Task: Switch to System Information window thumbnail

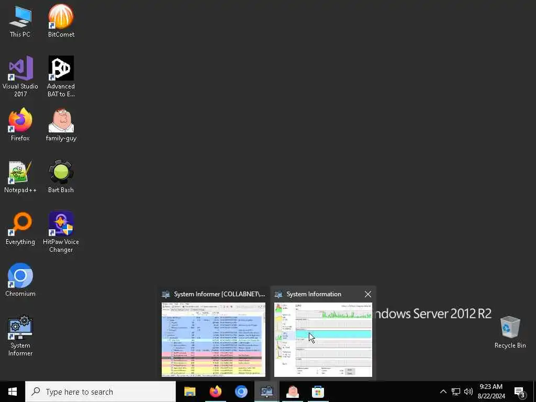Action: tap(323, 339)
